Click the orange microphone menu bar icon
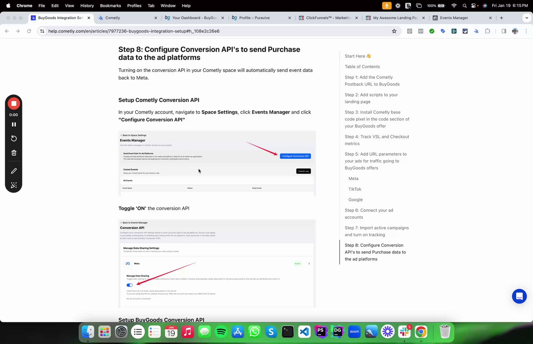Viewport: 533px width, 344px height. click(x=387, y=6)
